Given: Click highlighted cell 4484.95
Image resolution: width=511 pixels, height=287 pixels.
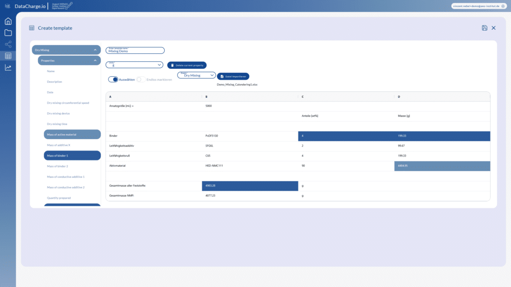Looking at the screenshot, I should (x=442, y=166).
